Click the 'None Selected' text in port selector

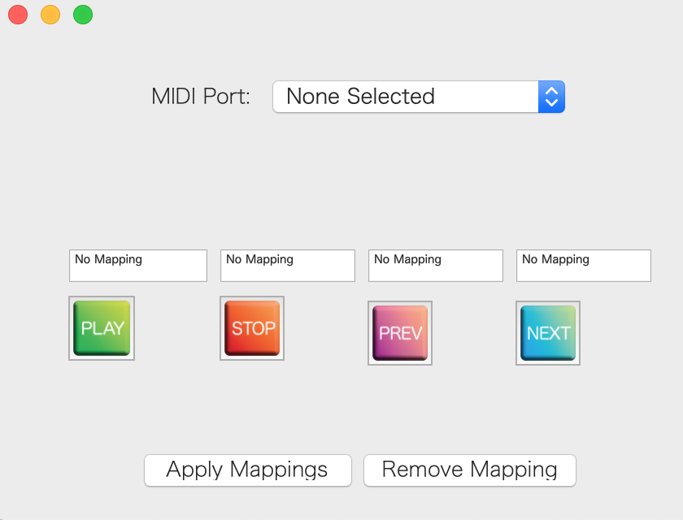pos(360,97)
